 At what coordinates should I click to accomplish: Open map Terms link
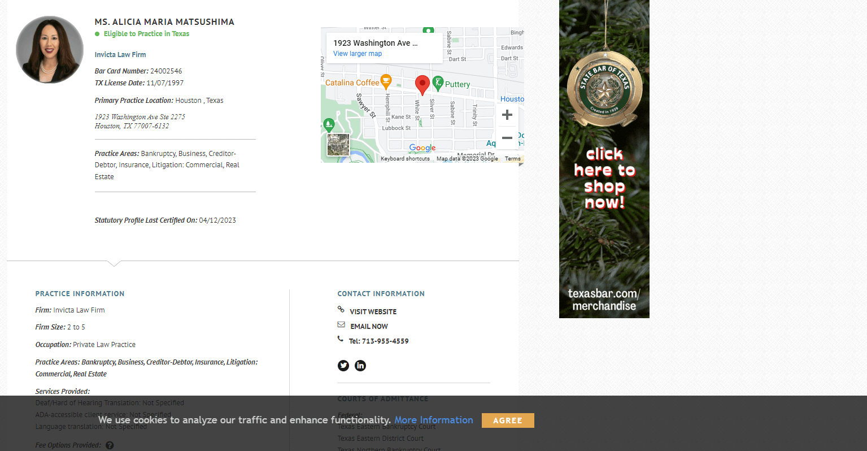513,159
